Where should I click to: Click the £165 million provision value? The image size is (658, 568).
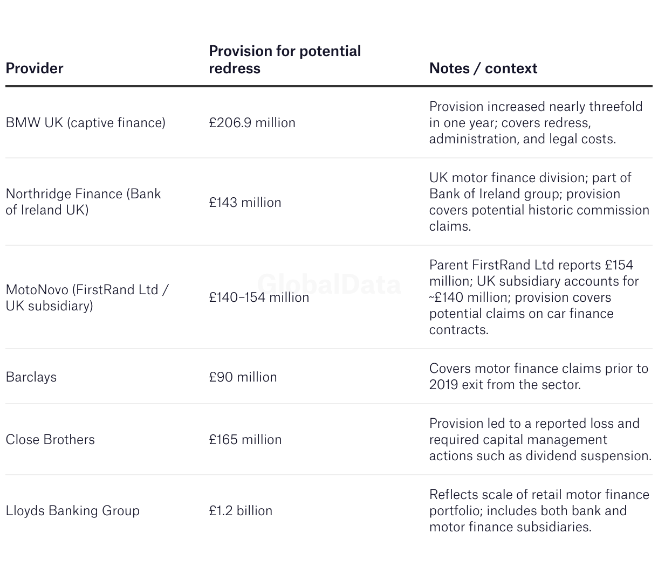245,440
